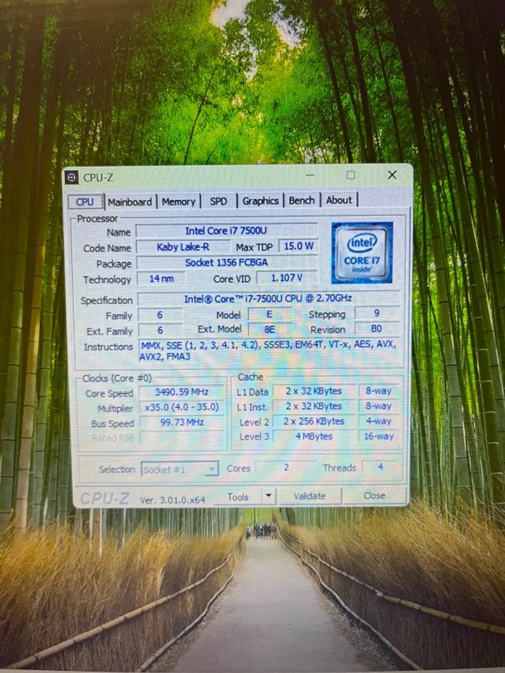
Task: Click the L1 Data 8-way value
Action: 379,391
